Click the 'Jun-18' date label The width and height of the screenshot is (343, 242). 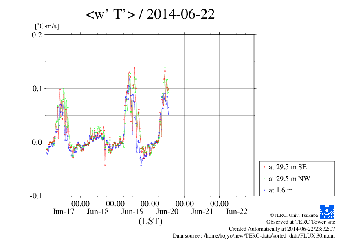pyautogui.click(x=97, y=211)
